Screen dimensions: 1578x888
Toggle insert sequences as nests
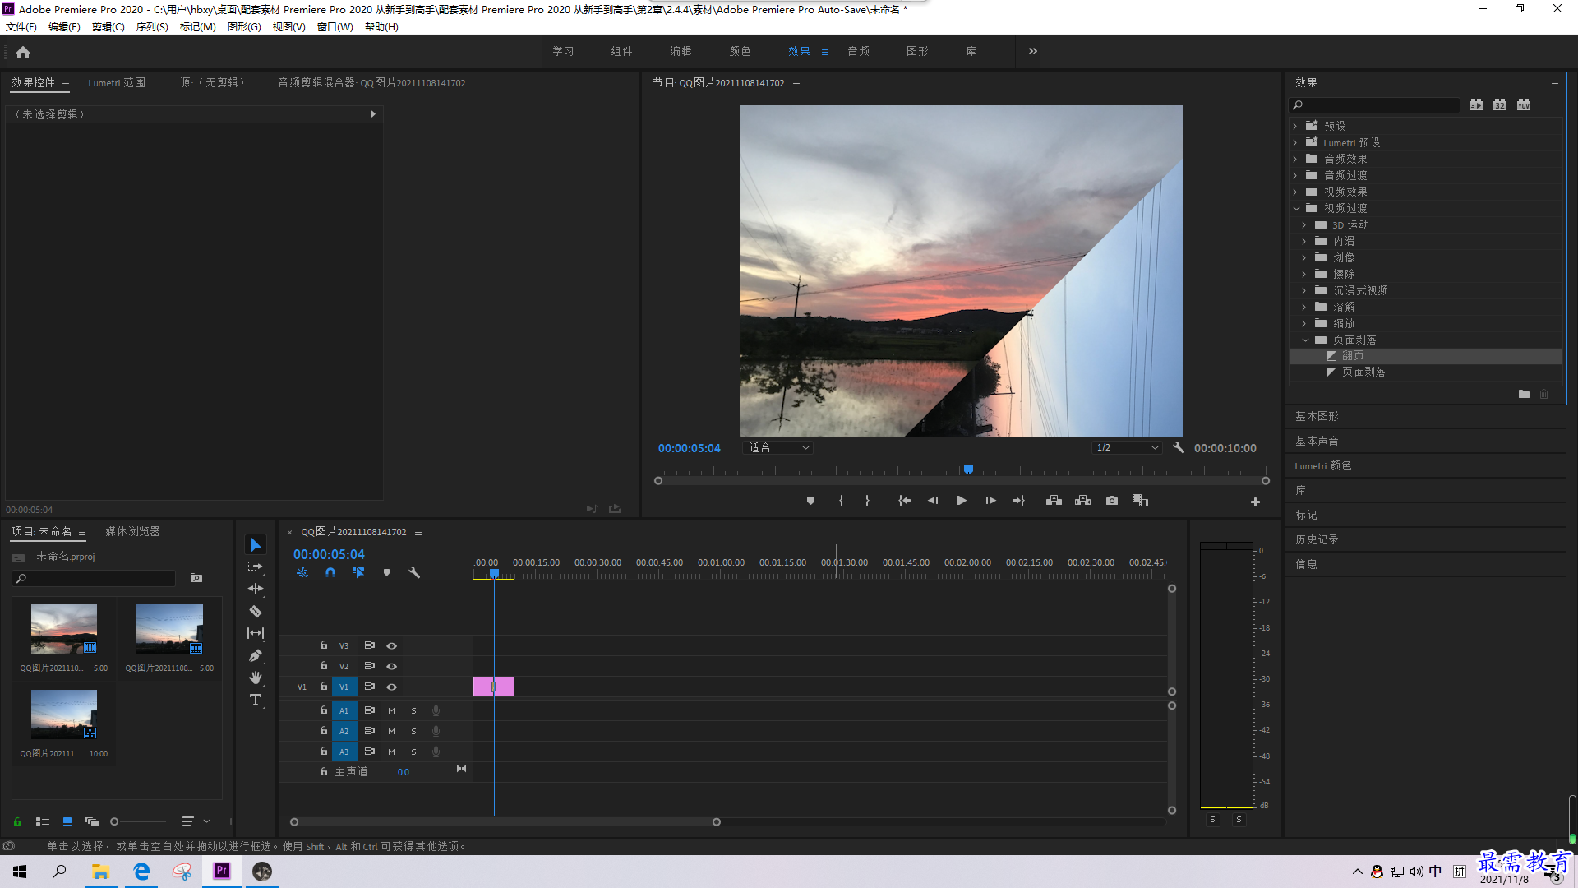point(302,572)
